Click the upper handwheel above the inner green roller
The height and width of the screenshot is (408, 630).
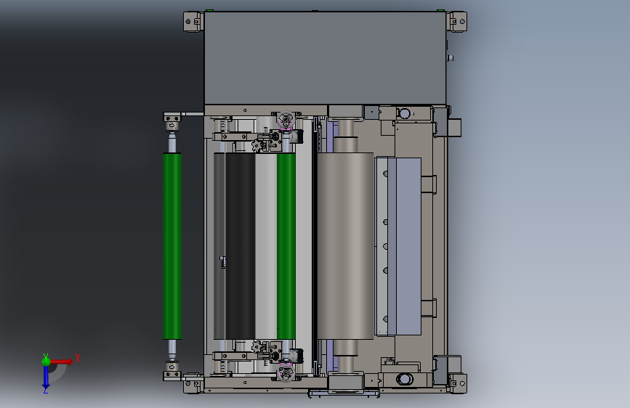click(x=286, y=120)
